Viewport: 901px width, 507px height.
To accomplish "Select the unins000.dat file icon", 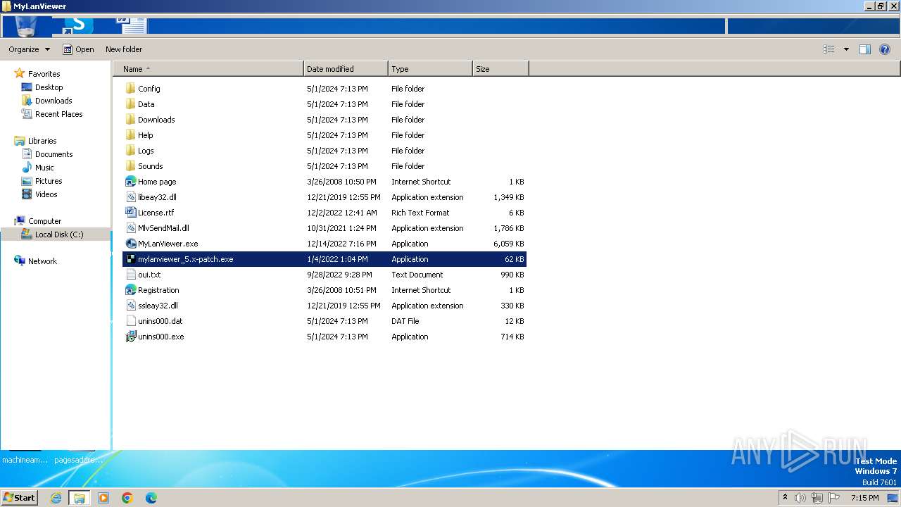I will tap(130, 321).
